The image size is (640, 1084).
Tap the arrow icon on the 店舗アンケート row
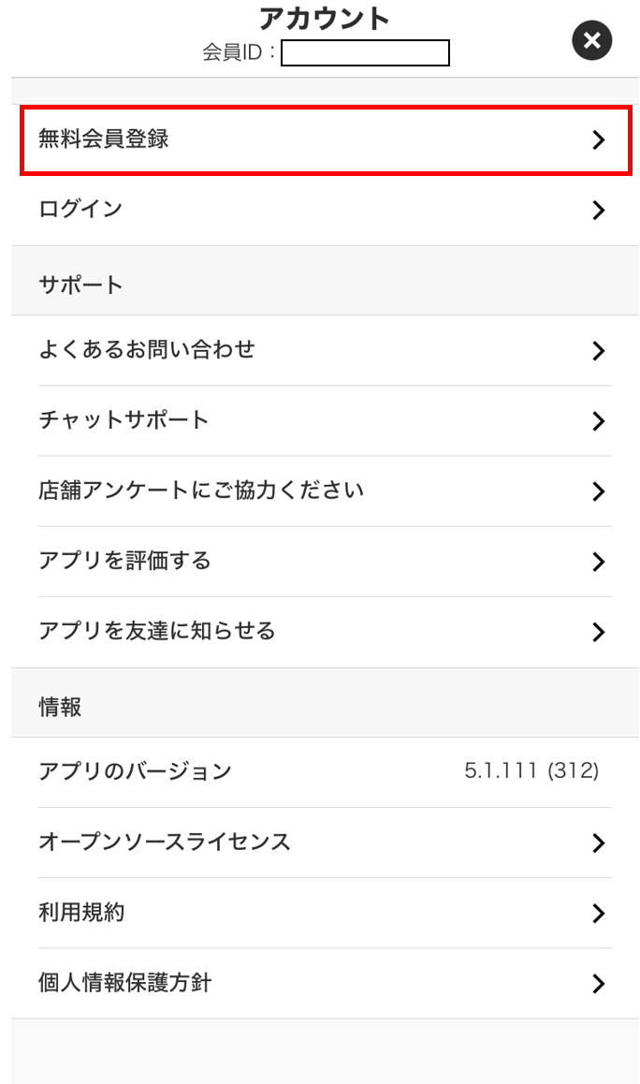(599, 491)
